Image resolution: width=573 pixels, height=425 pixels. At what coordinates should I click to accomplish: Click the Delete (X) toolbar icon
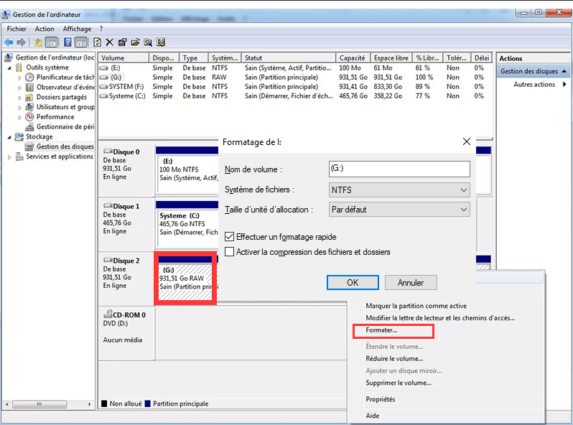(110, 42)
